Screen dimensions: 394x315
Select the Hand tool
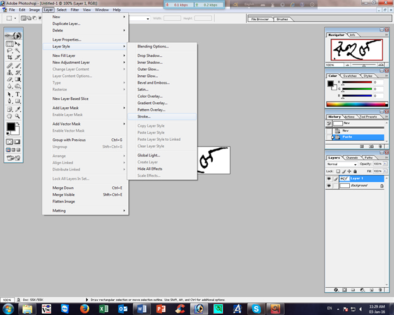coord(9,116)
